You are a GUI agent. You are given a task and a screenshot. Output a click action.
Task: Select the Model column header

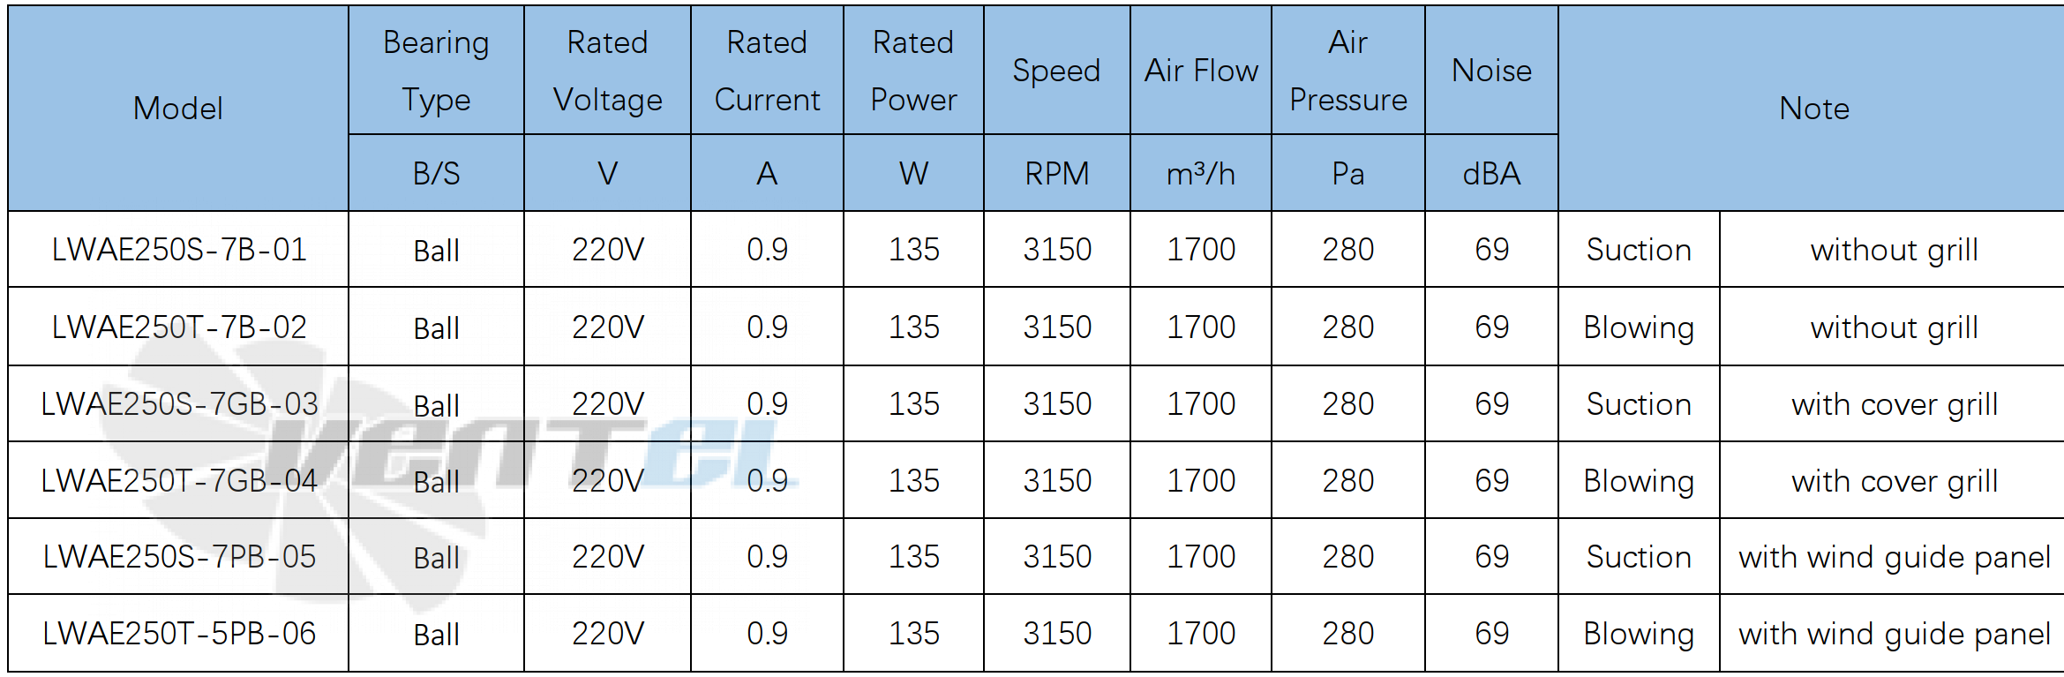pos(178,109)
